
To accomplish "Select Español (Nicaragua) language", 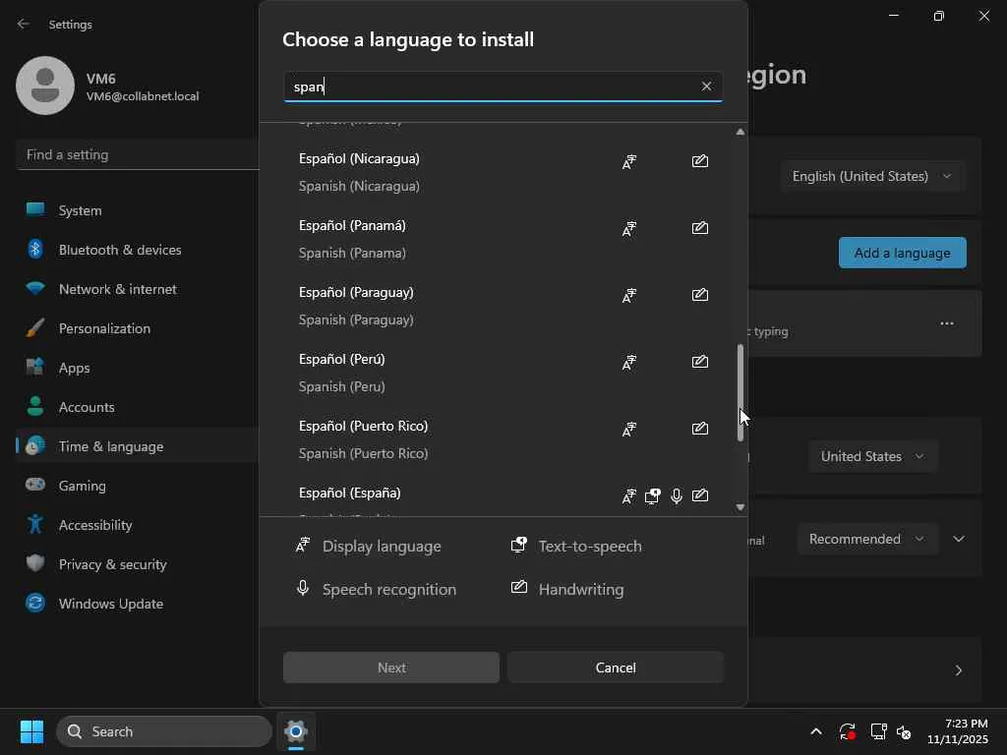I will click(x=503, y=172).
